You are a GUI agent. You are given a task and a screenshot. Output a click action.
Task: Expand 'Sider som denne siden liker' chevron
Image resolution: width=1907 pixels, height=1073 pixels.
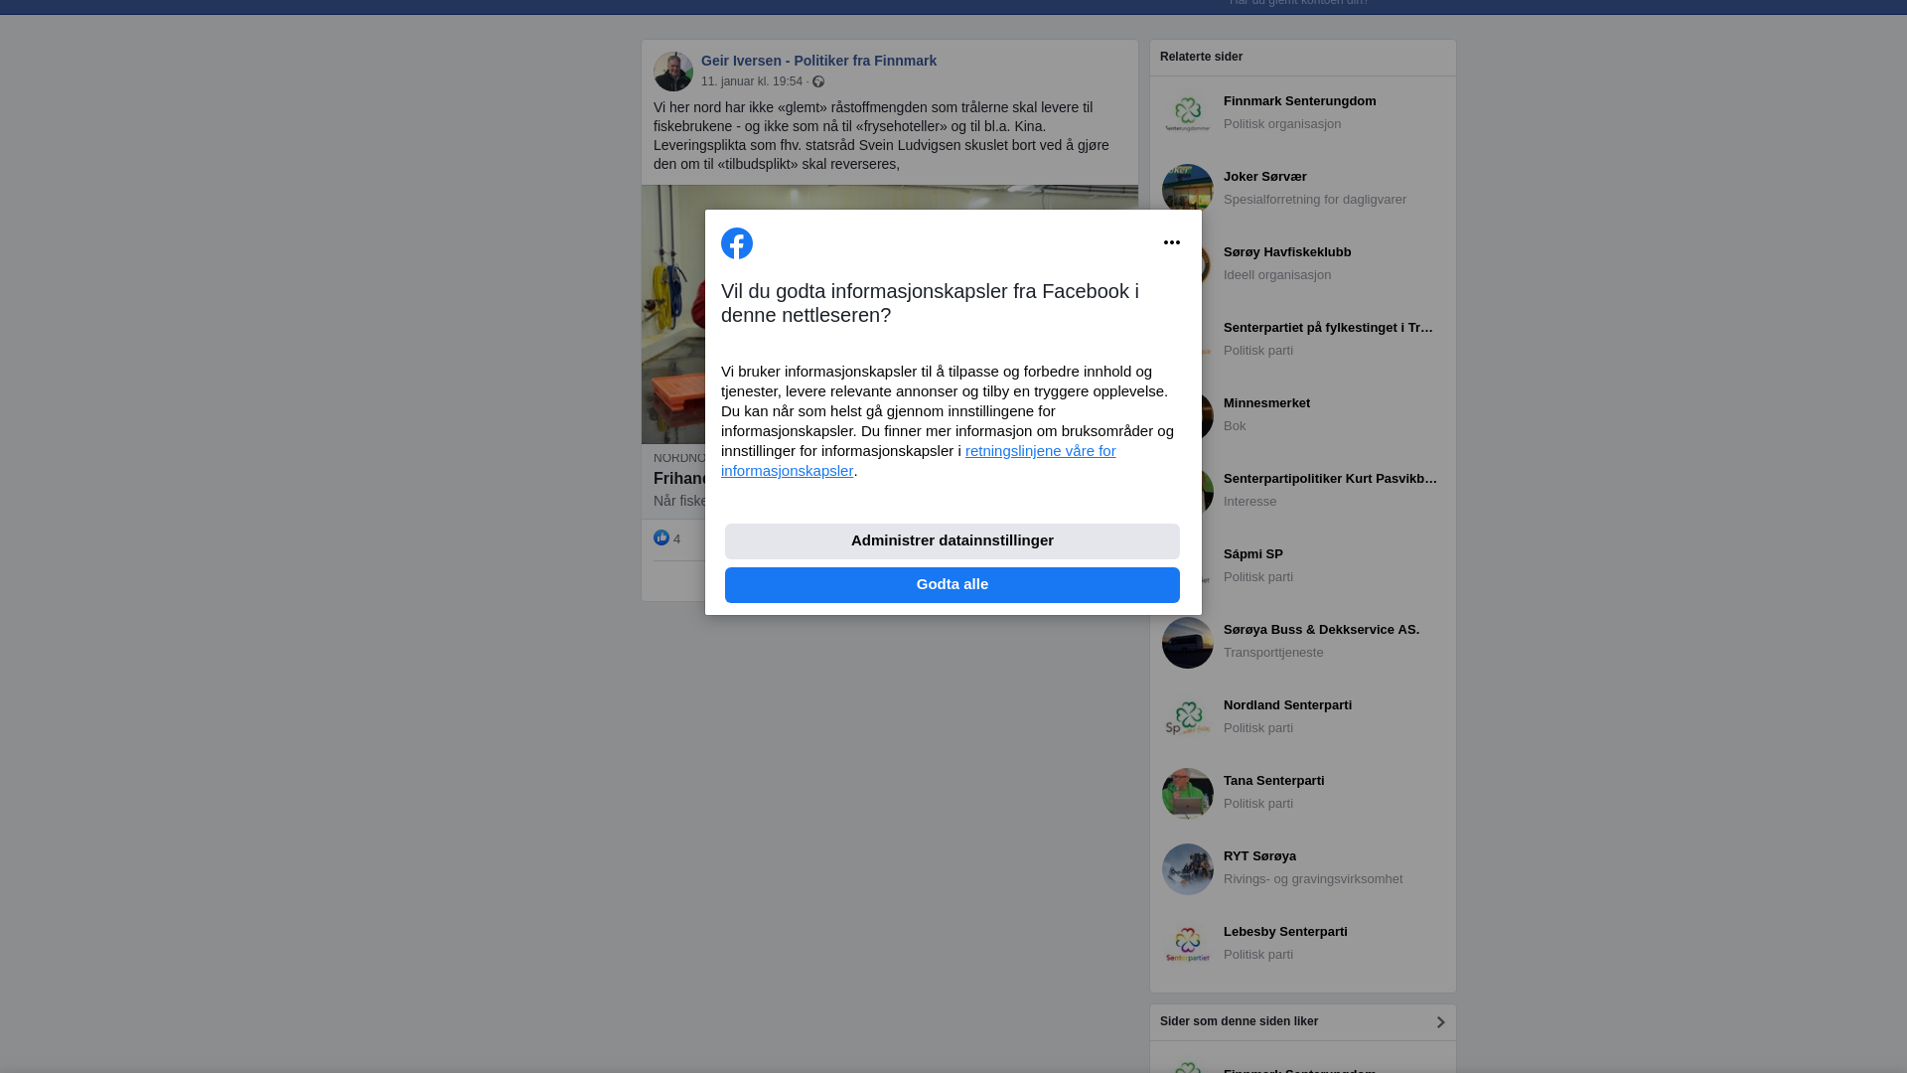pyautogui.click(x=1440, y=1022)
